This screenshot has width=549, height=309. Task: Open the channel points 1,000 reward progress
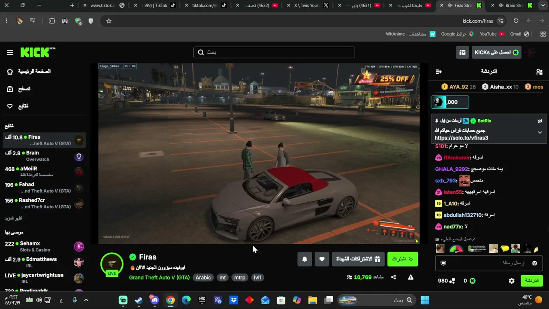[x=450, y=102]
